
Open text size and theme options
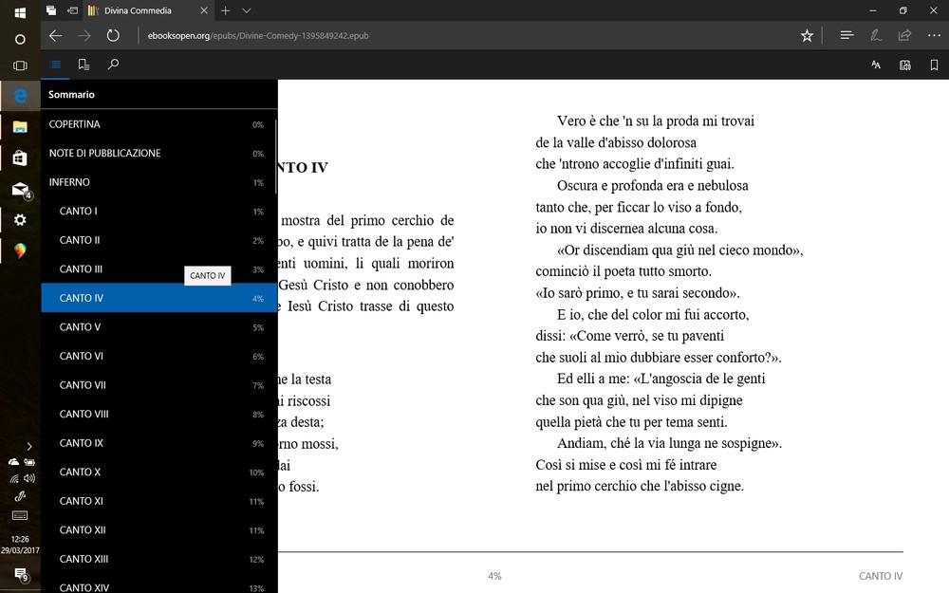(x=876, y=65)
